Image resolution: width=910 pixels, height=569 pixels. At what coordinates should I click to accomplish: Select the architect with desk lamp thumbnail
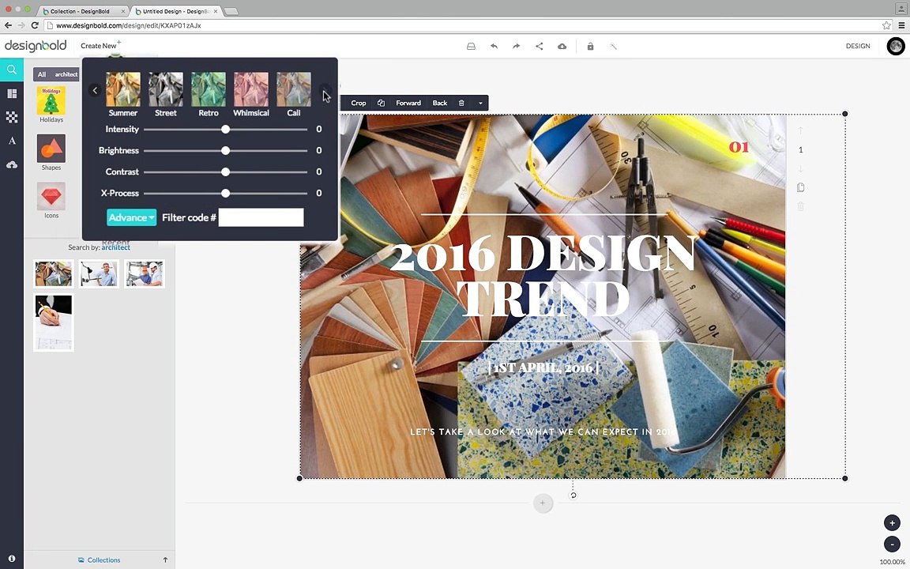(99, 274)
